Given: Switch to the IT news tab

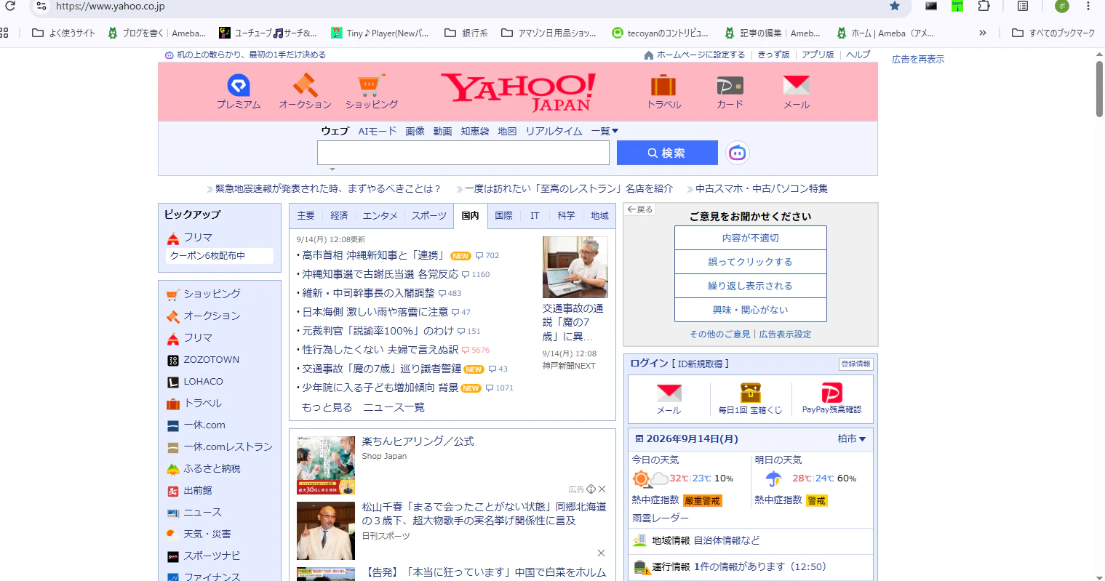Looking at the screenshot, I should [535, 216].
